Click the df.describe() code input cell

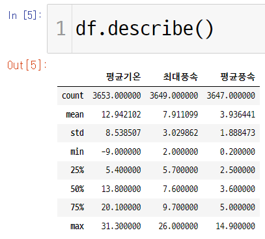[x=156, y=29]
